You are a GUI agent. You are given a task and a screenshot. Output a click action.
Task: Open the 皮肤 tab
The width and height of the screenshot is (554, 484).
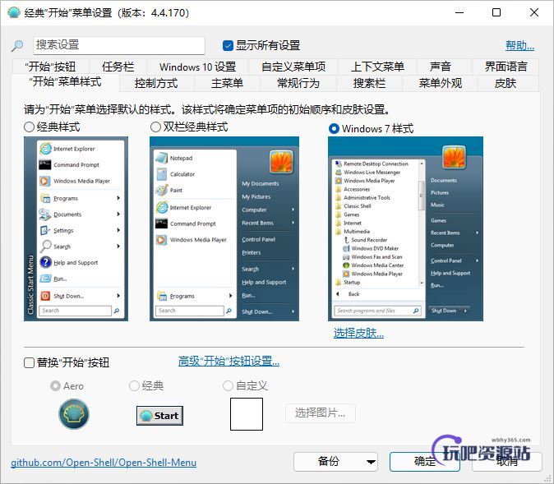(x=506, y=83)
